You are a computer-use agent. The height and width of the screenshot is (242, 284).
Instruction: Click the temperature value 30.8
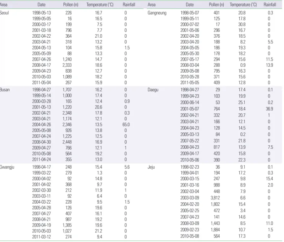[242, 24]
